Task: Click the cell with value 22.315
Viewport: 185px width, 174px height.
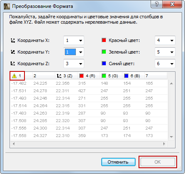Action: 63,106
